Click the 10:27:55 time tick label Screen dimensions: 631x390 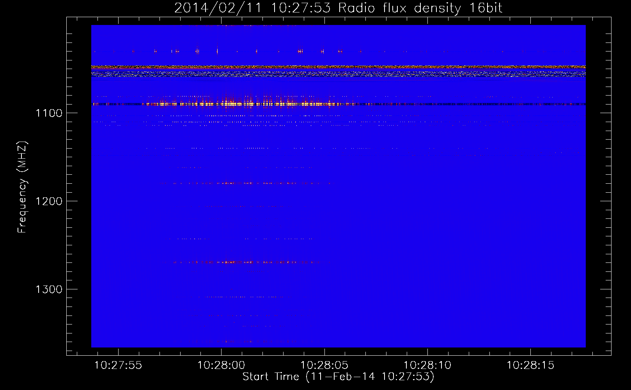click(x=118, y=365)
